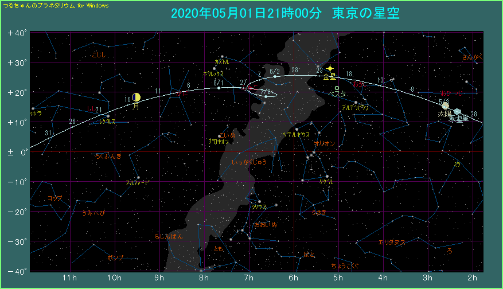This screenshot has width=503, height=289.
Task: Click the 6h right ascension axis label
Action: point(294,278)
